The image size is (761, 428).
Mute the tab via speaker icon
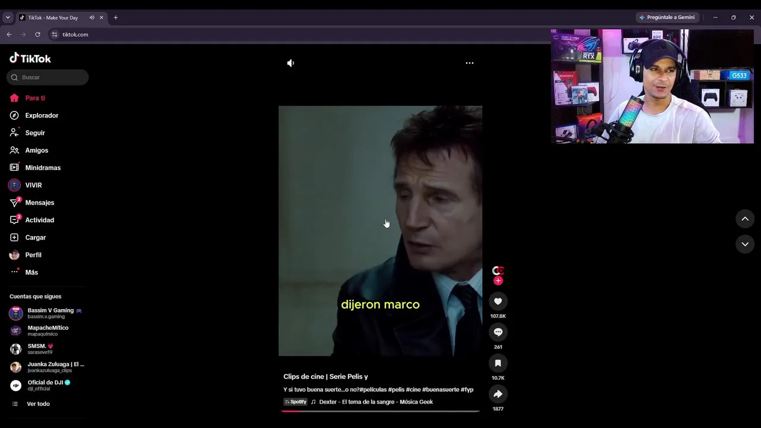pyautogui.click(x=92, y=18)
